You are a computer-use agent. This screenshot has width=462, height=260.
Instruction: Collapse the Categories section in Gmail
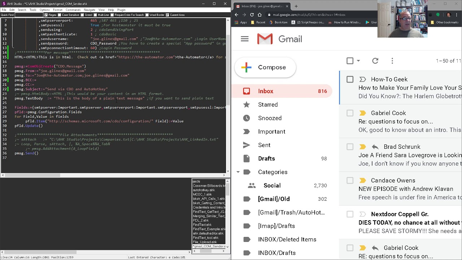coord(238,172)
